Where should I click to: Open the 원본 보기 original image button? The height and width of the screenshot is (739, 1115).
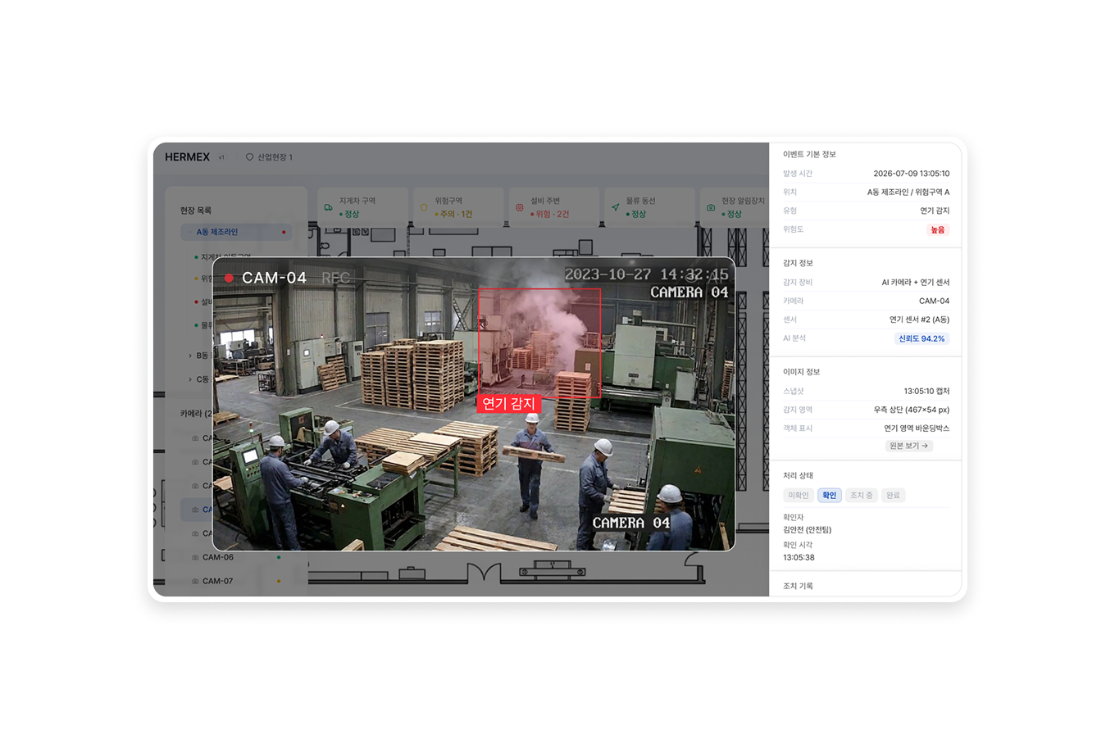908,446
